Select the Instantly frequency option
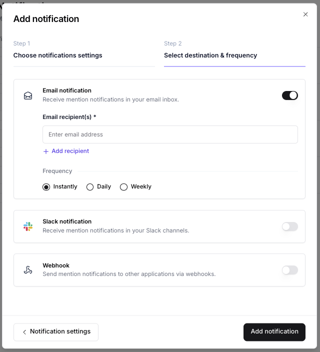Image resolution: width=320 pixels, height=352 pixels. pyautogui.click(x=46, y=187)
